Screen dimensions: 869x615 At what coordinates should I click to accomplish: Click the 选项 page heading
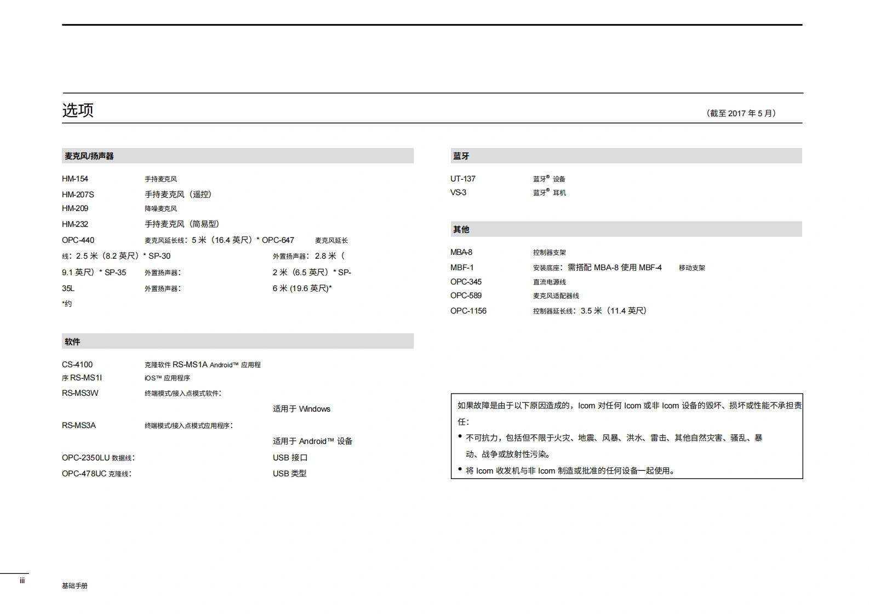pyautogui.click(x=78, y=110)
